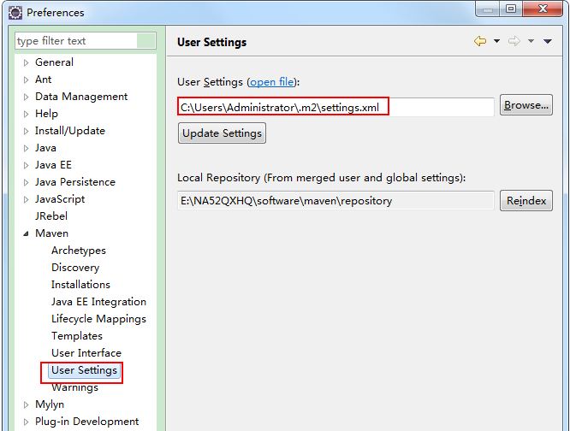The image size is (570, 431).
Task: Expand the JavaScript tree node
Action: tap(26, 199)
